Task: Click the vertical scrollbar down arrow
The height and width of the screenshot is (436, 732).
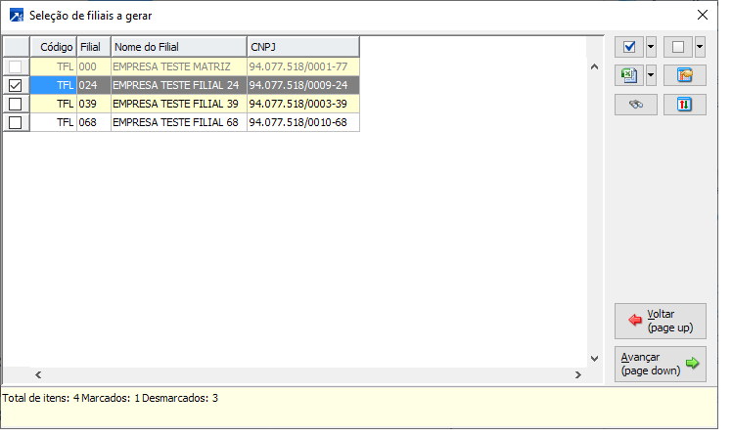Action: coord(594,359)
